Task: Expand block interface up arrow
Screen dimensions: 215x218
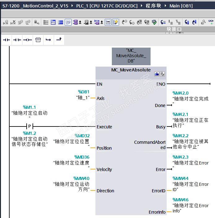Action: point(169,33)
